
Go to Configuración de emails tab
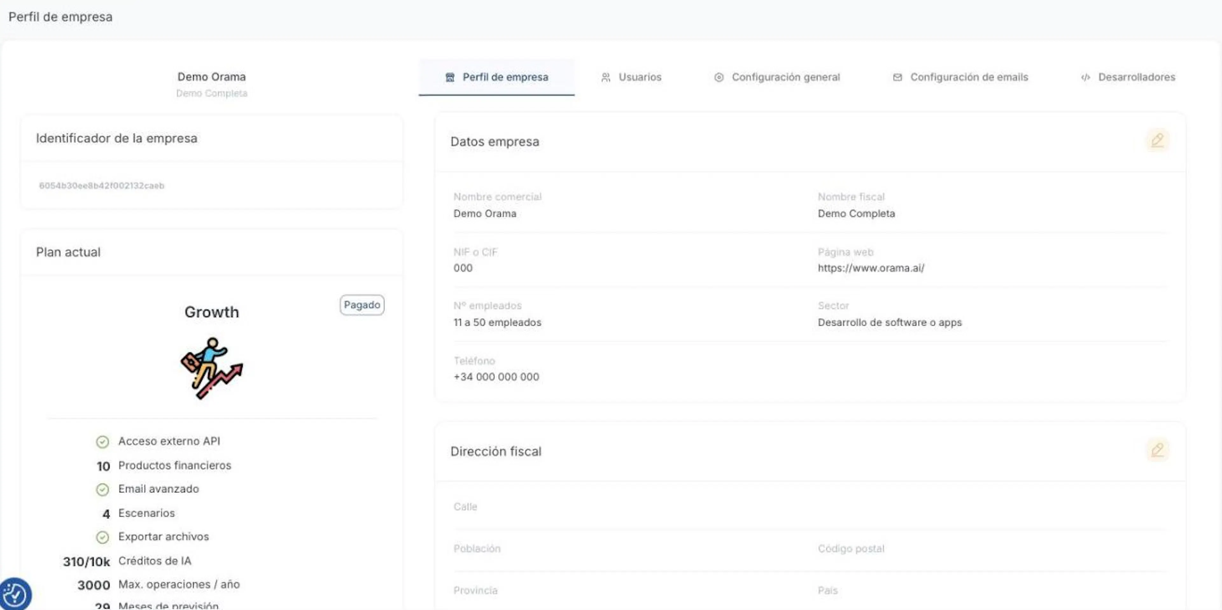click(x=960, y=77)
